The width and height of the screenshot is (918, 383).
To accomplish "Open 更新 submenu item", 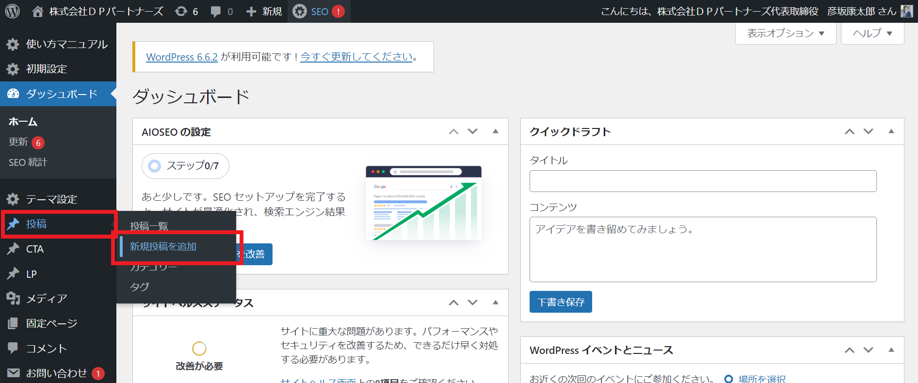I will [x=18, y=142].
